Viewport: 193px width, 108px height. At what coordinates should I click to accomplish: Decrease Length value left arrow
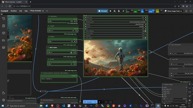pos(49,31)
